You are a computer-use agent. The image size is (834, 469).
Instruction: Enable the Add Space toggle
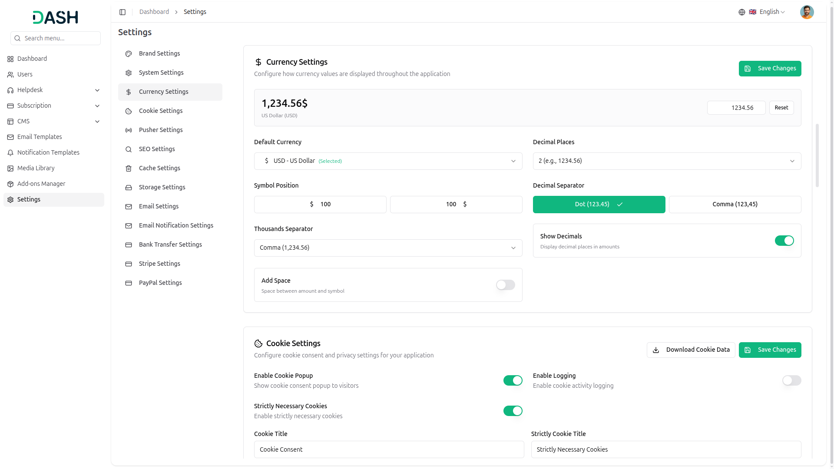[x=505, y=285]
